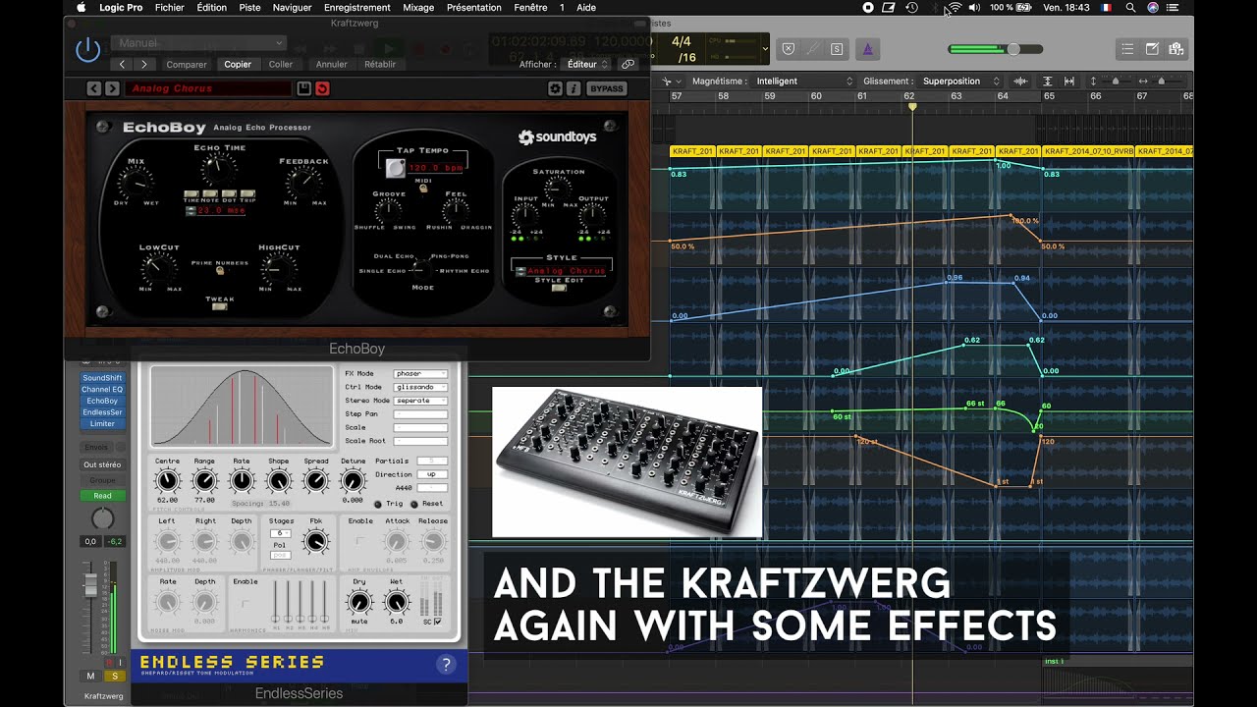
Task: Mute the Kraftzwerg channel strip
Action: 91,677
